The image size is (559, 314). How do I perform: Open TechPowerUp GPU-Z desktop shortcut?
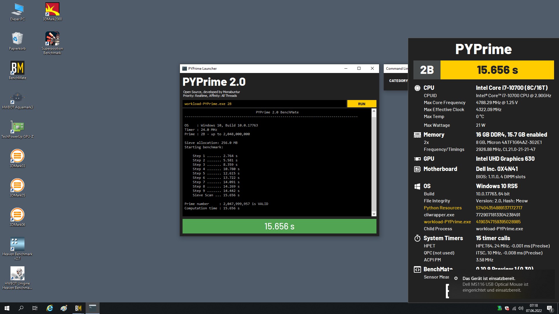17,129
